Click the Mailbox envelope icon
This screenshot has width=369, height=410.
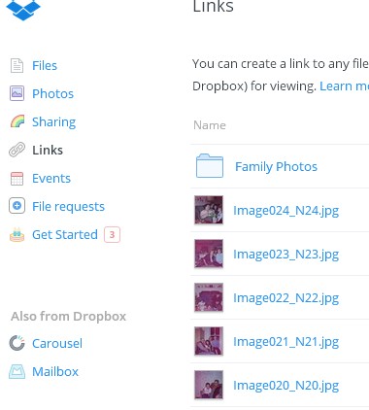[x=17, y=371]
